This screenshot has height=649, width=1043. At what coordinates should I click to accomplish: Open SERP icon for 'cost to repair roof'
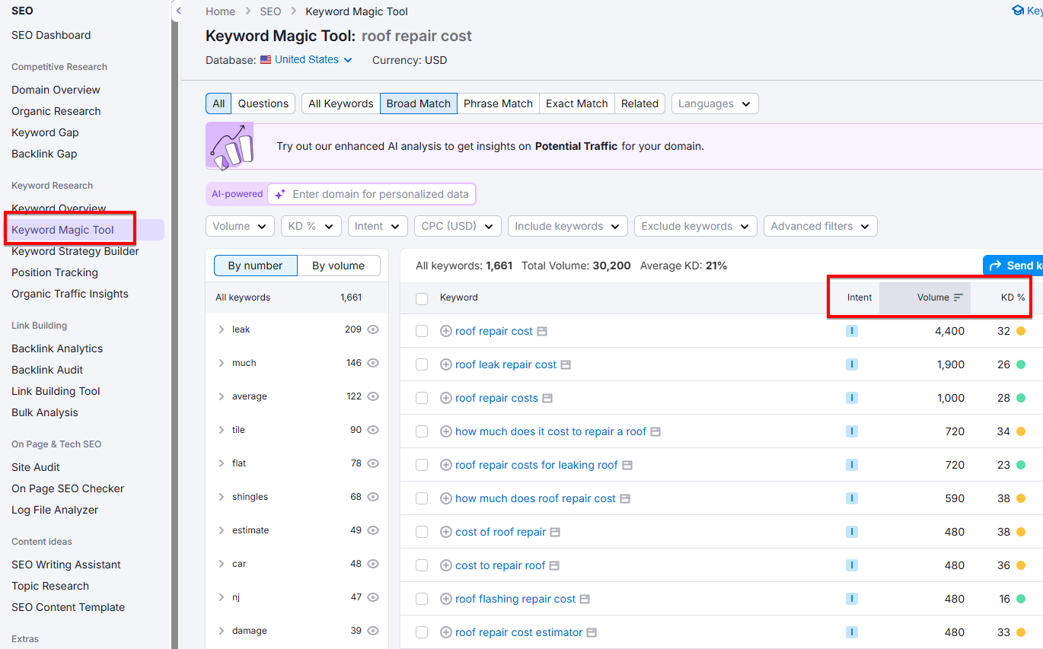pos(554,566)
